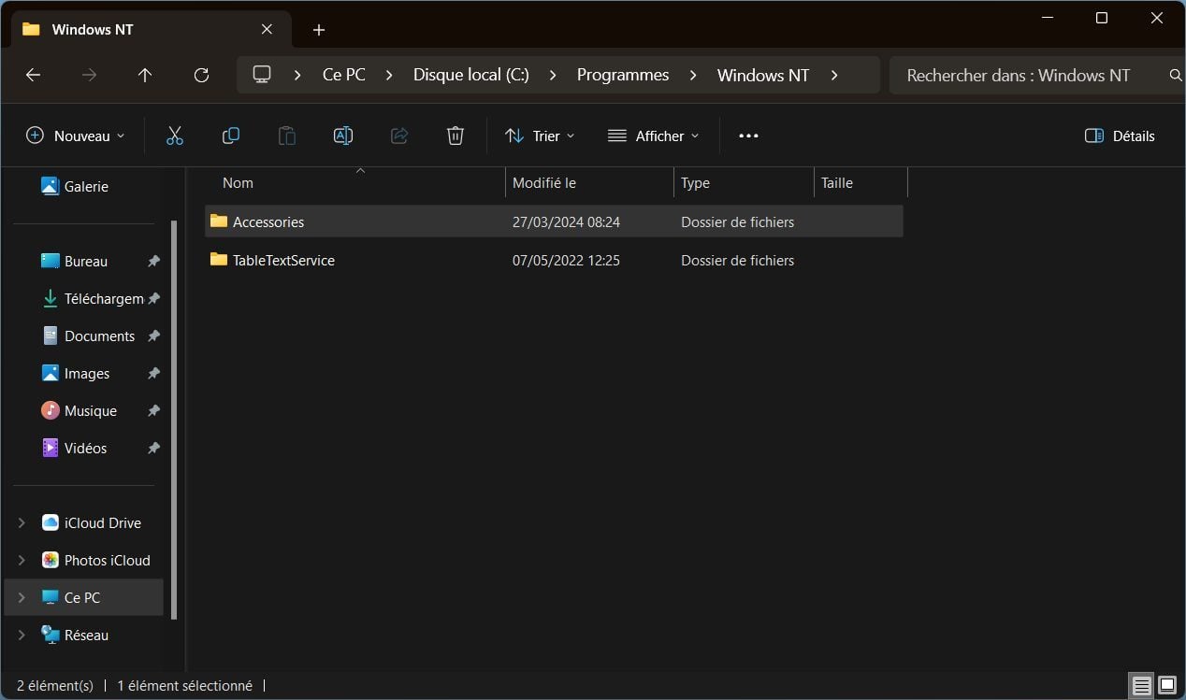
Task: Click chevron after Ce PC in address bar
Action: pyautogui.click(x=389, y=75)
